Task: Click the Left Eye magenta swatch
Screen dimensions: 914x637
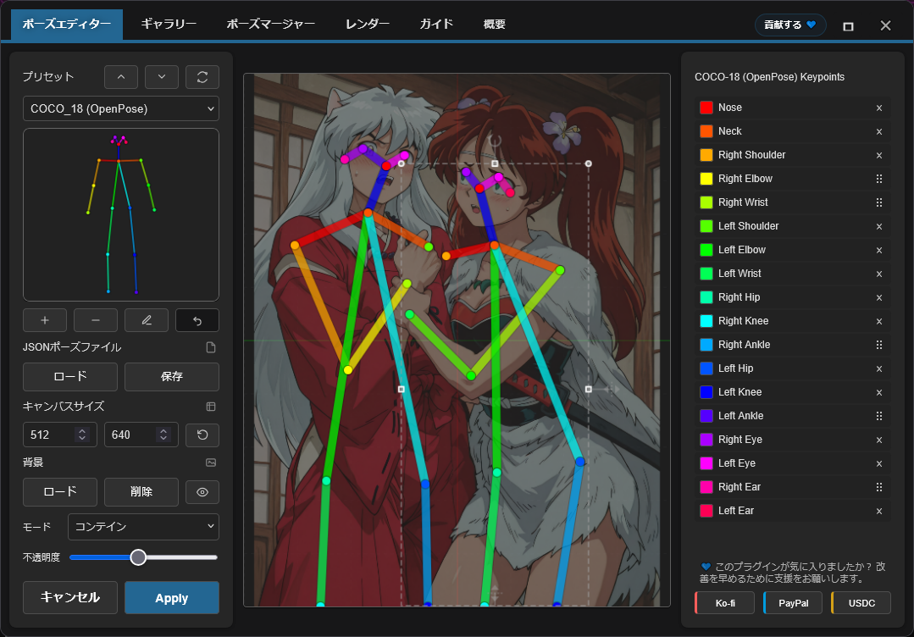Action: click(x=706, y=463)
